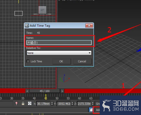
Task: Adjust the Z coordinate spinner
Action: point(93,104)
